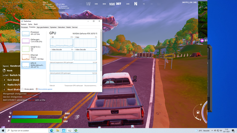Open the Services tab
Image resolution: width=237 pixels, height=133 pixels.
pyautogui.click(x=75, y=27)
